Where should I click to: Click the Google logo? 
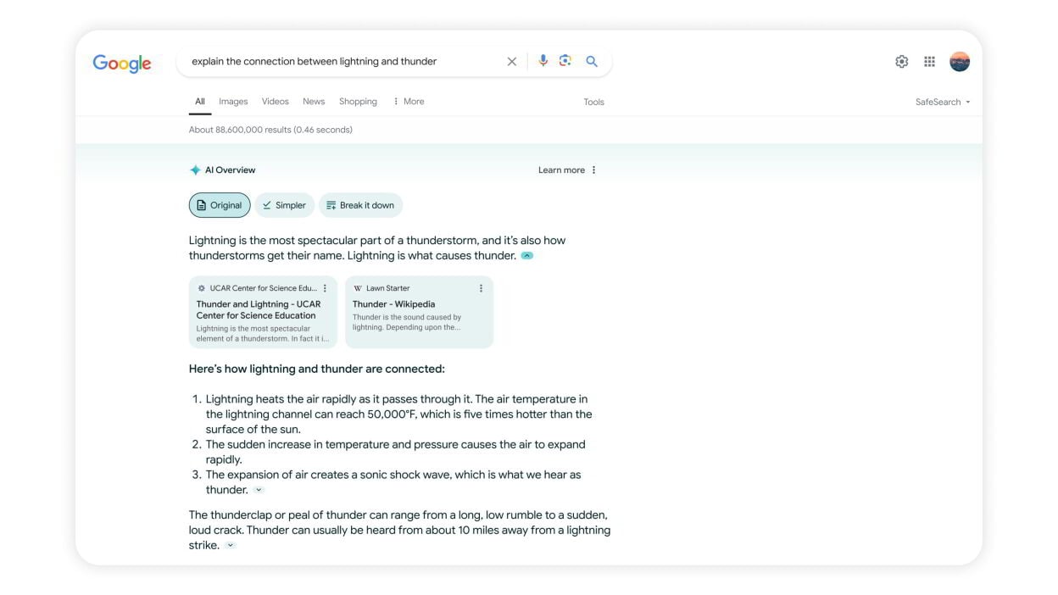(x=122, y=64)
